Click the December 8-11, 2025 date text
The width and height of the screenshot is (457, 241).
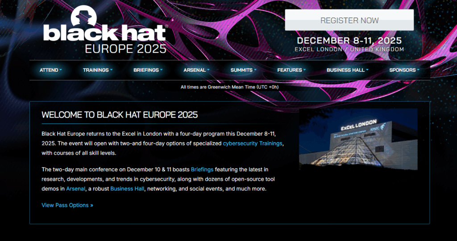tap(349, 40)
